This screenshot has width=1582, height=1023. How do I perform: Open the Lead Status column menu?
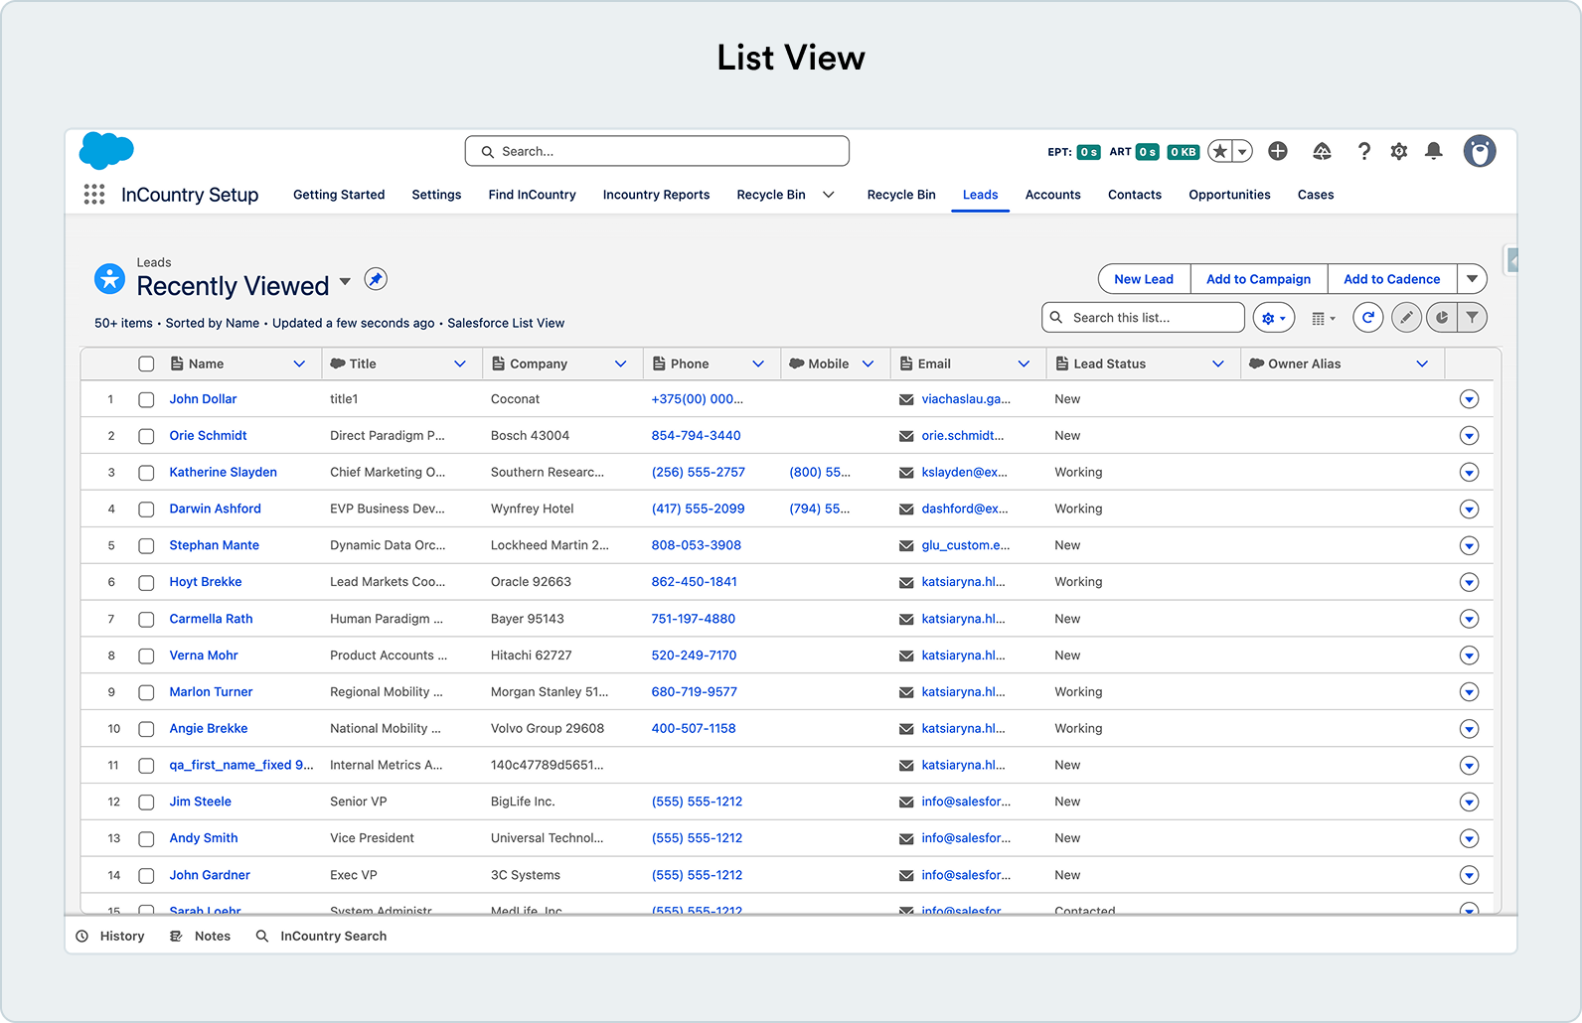click(x=1218, y=364)
